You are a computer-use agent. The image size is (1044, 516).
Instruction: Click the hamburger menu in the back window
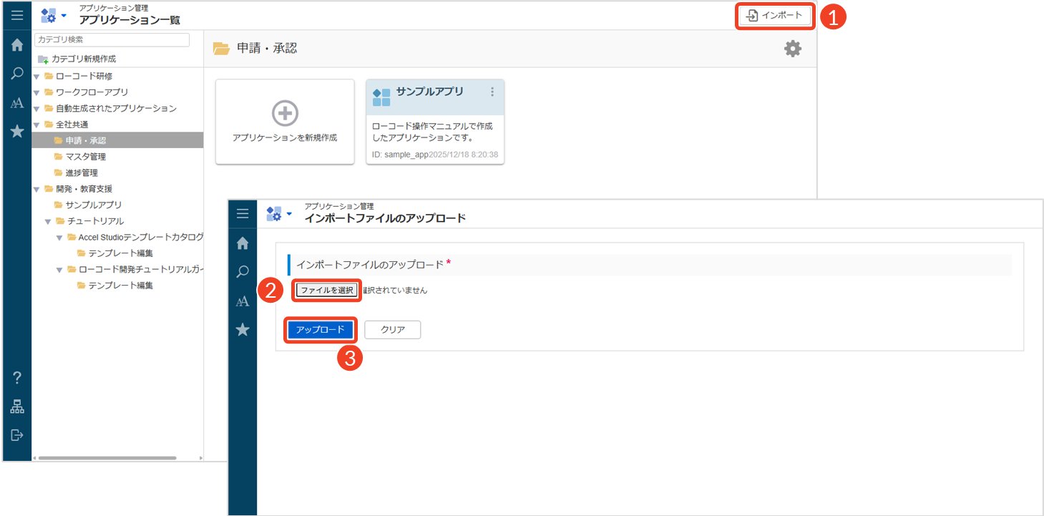point(17,15)
